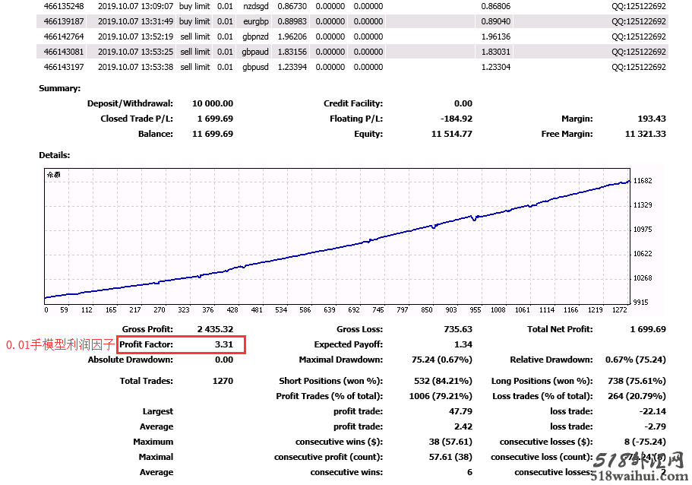
Task: Select timestamp 2019.10.07 13:53:25
Action: click(135, 52)
